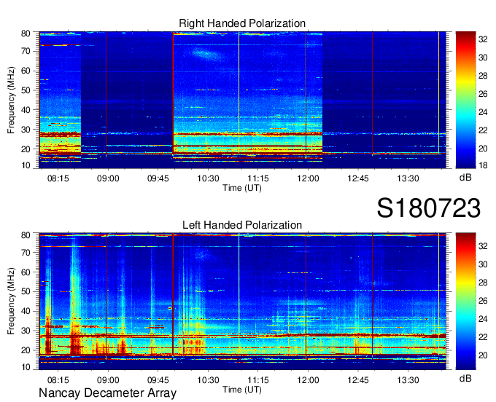Click the 60 MHz tick on the upper frequency axis
The width and height of the screenshot is (496, 402).
(x=26, y=71)
